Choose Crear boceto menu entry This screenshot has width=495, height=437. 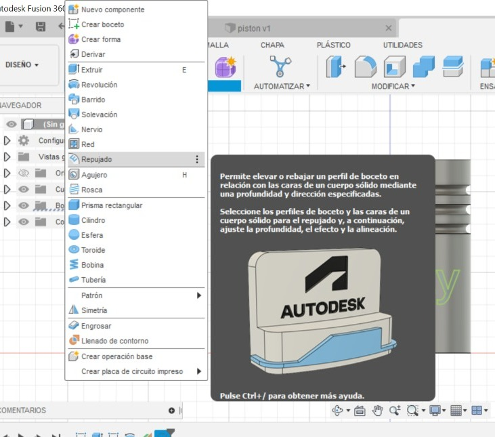(136, 24)
